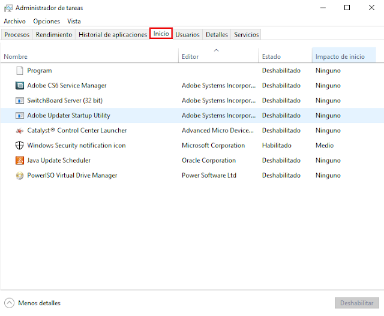Click the blank Program file icon

[x=20, y=71]
